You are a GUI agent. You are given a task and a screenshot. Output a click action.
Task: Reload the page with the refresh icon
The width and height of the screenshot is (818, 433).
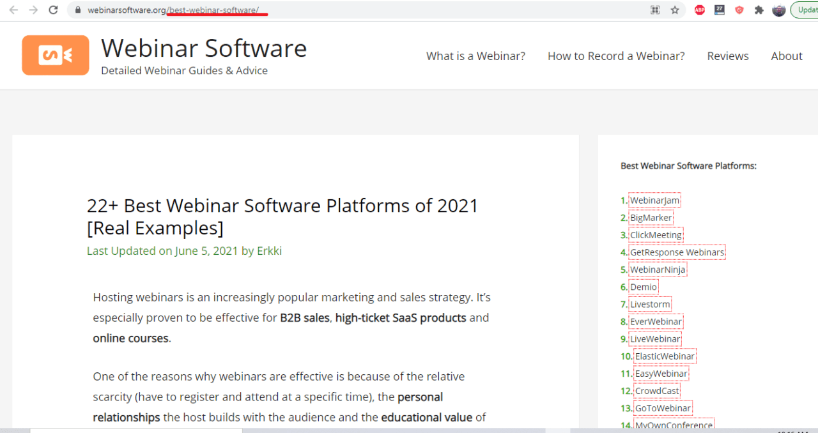52,10
